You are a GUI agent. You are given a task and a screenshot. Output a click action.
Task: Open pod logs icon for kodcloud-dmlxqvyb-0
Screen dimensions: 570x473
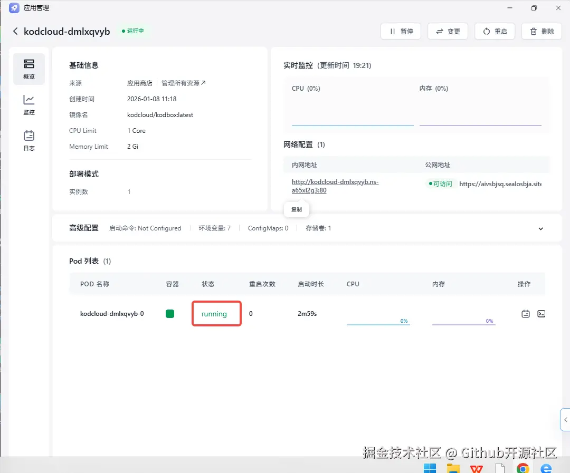525,314
